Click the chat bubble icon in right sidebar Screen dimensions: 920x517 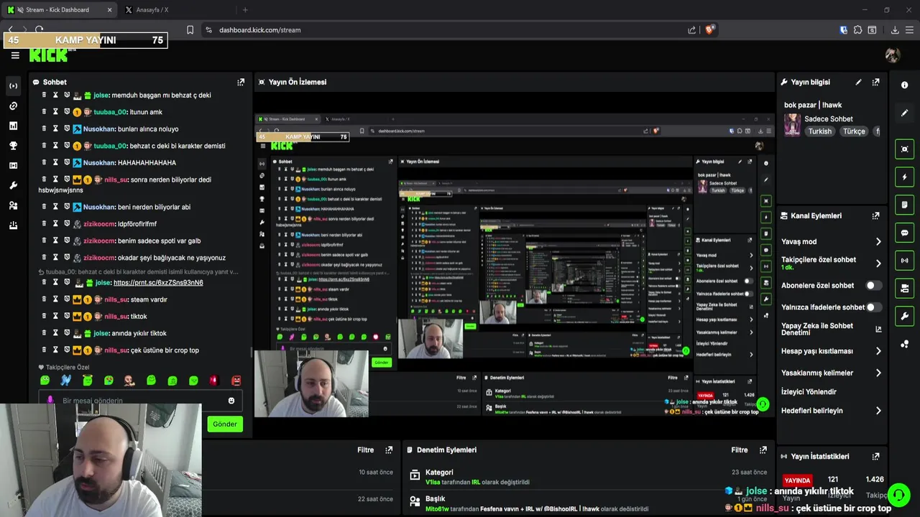tap(905, 233)
